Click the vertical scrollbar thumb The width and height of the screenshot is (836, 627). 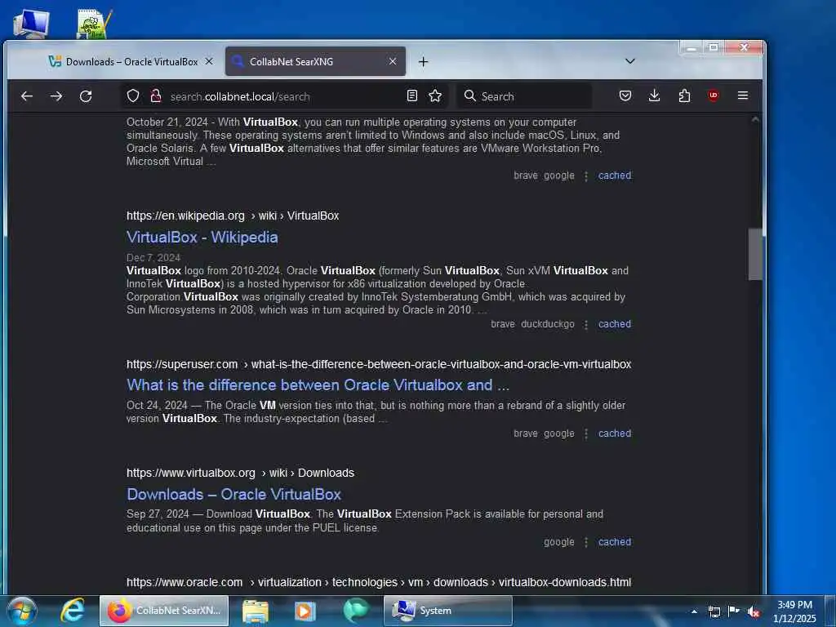point(755,255)
